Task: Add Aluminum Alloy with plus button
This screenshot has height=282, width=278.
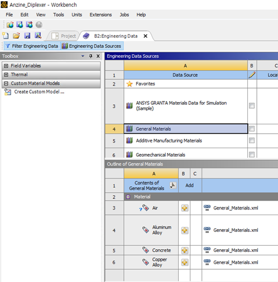Action: [x=185, y=230]
